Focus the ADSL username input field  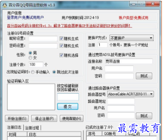tap(119, 69)
